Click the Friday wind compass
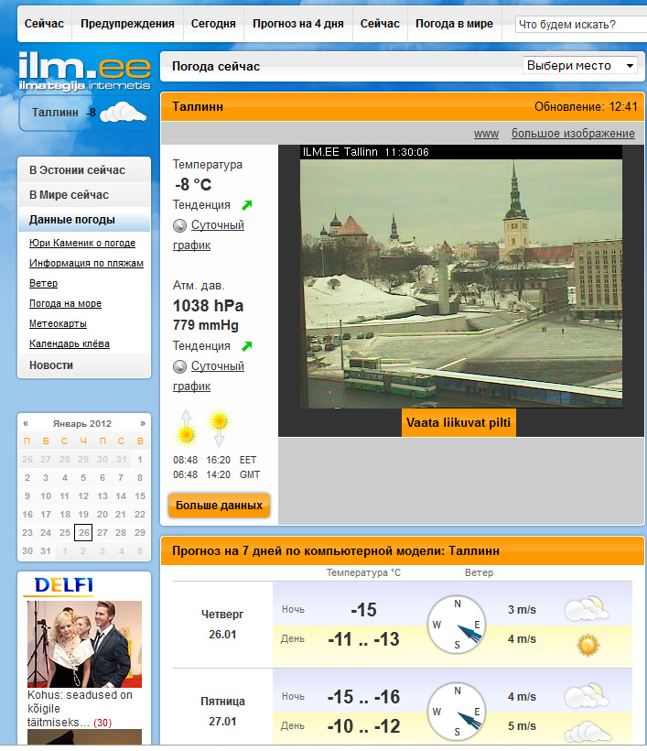This screenshot has height=751, width=647. coord(457,712)
